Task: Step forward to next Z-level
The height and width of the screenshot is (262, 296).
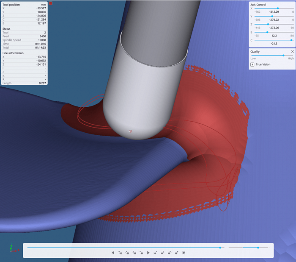Action: tap(162, 253)
